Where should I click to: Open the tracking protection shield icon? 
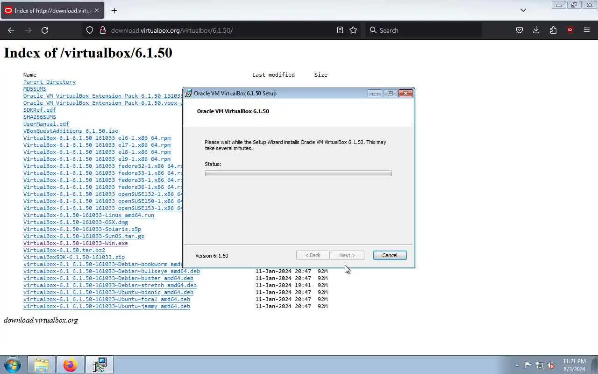click(90, 30)
